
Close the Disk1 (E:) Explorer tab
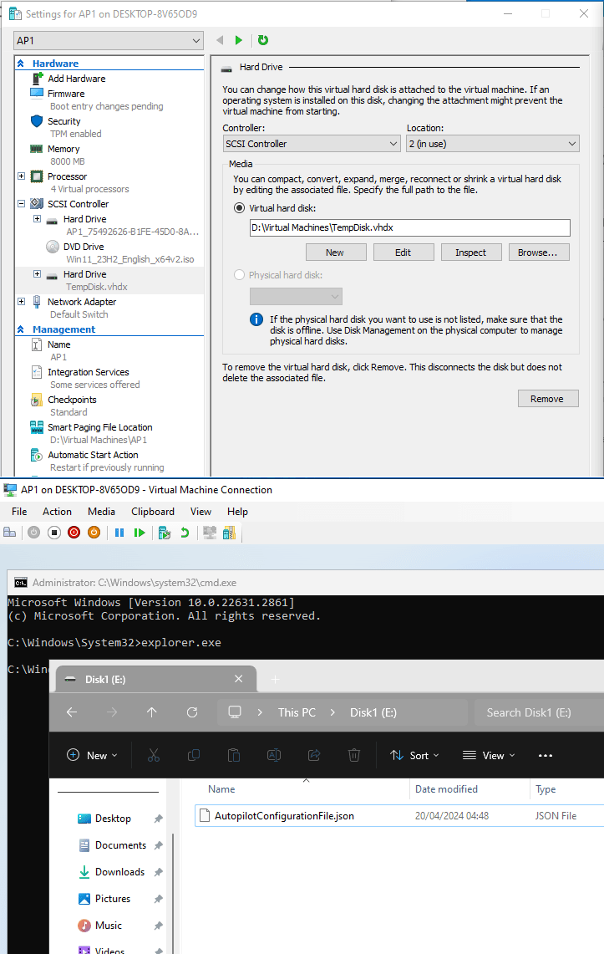(x=239, y=678)
